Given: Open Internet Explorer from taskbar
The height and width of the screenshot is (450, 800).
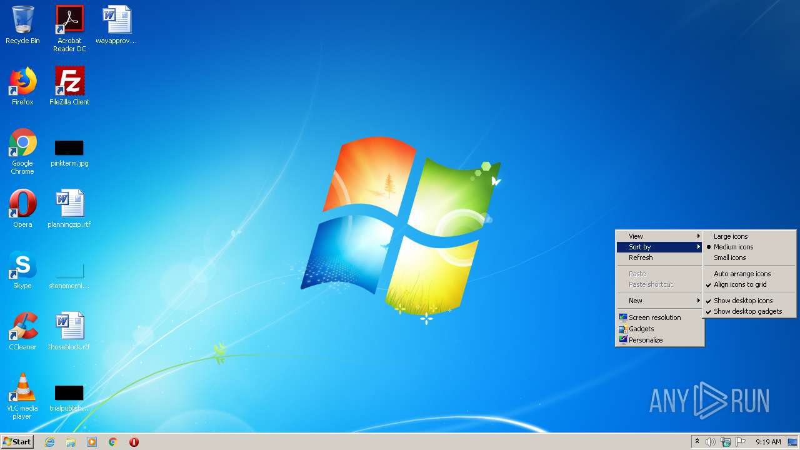Looking at the screenshot, I should [49, 442].
